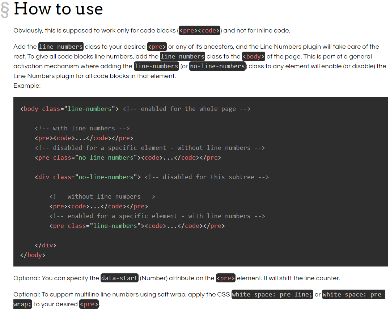390x312 pixels.
Task: Click the data-start inline code attribute
Action: click(119, 278)
